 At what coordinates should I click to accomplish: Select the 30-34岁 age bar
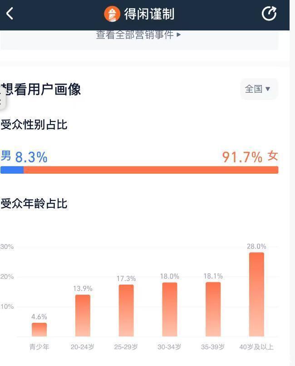170,310
